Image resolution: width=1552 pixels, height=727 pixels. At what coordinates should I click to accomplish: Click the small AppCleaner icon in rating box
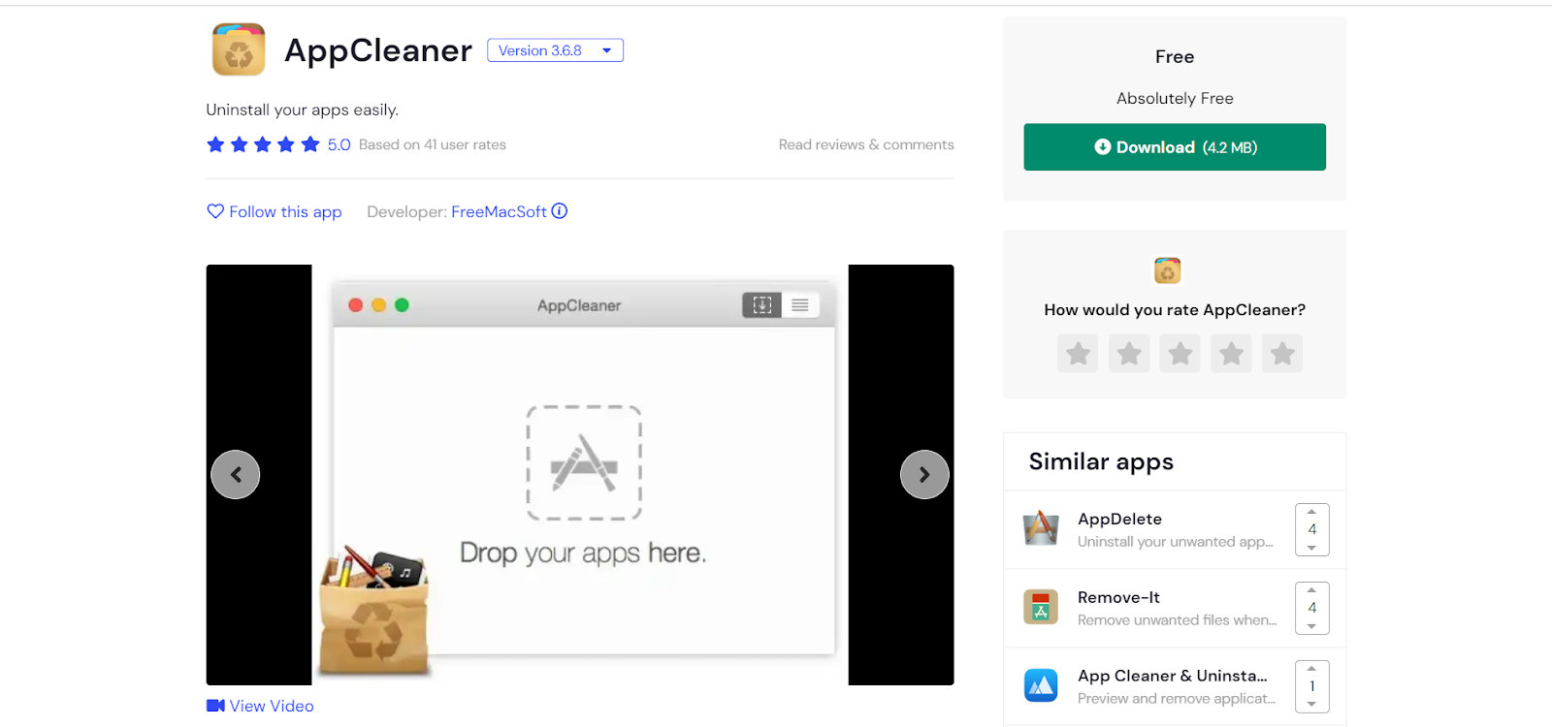(1167, 270)
